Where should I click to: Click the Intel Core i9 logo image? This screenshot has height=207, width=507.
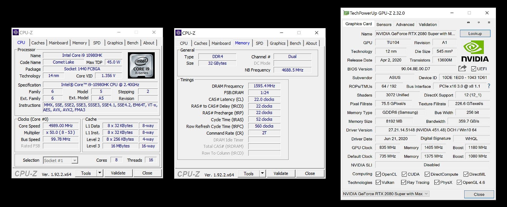pyautogui.click(x=141, y=65)
